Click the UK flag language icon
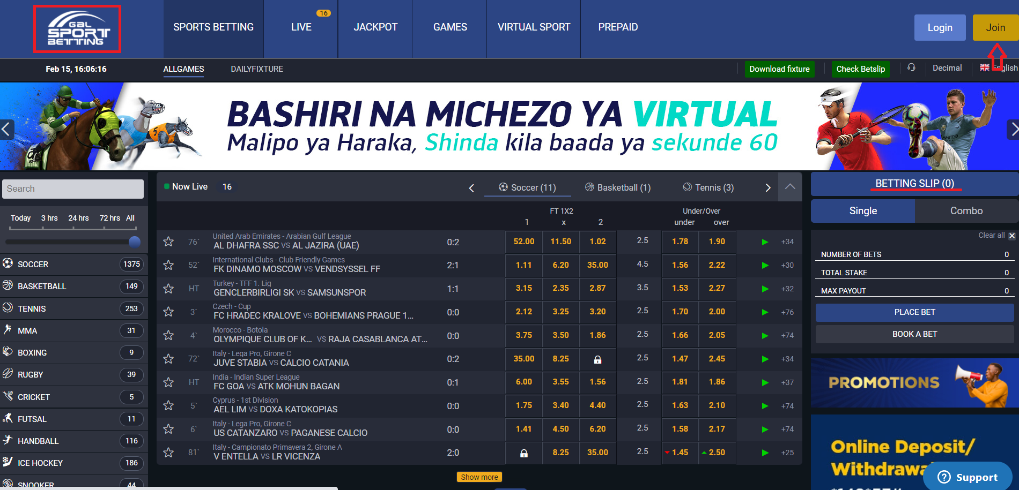The height and width of the screenshot is (490, 1019). [x=985, y=68]
